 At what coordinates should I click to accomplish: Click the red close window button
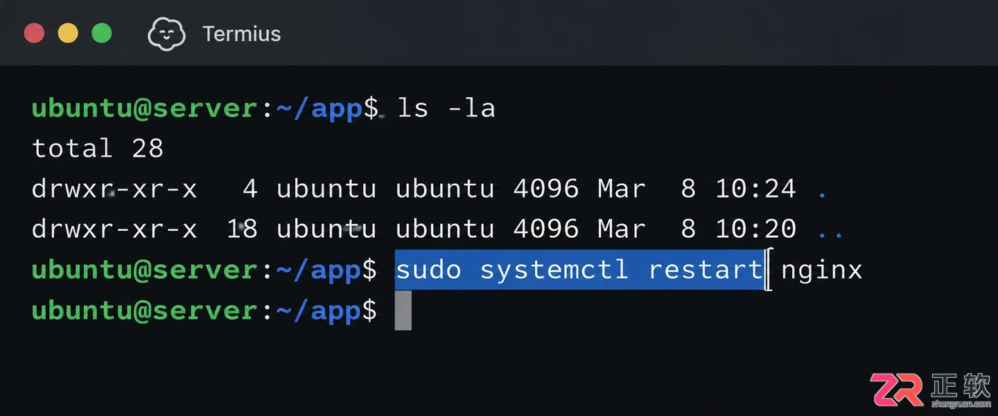(34, 33)
